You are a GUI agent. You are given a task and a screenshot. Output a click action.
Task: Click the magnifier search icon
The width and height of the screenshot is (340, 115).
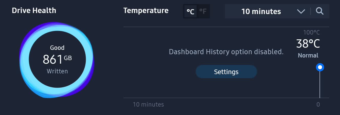(x=320, y=11)
